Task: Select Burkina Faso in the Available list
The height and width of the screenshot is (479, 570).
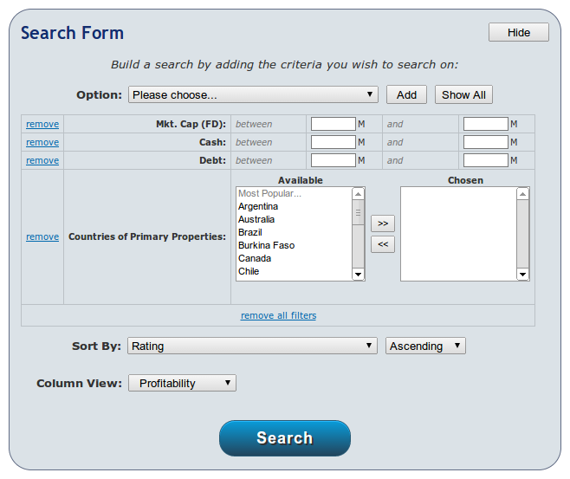Action: (x=266, y=245)
